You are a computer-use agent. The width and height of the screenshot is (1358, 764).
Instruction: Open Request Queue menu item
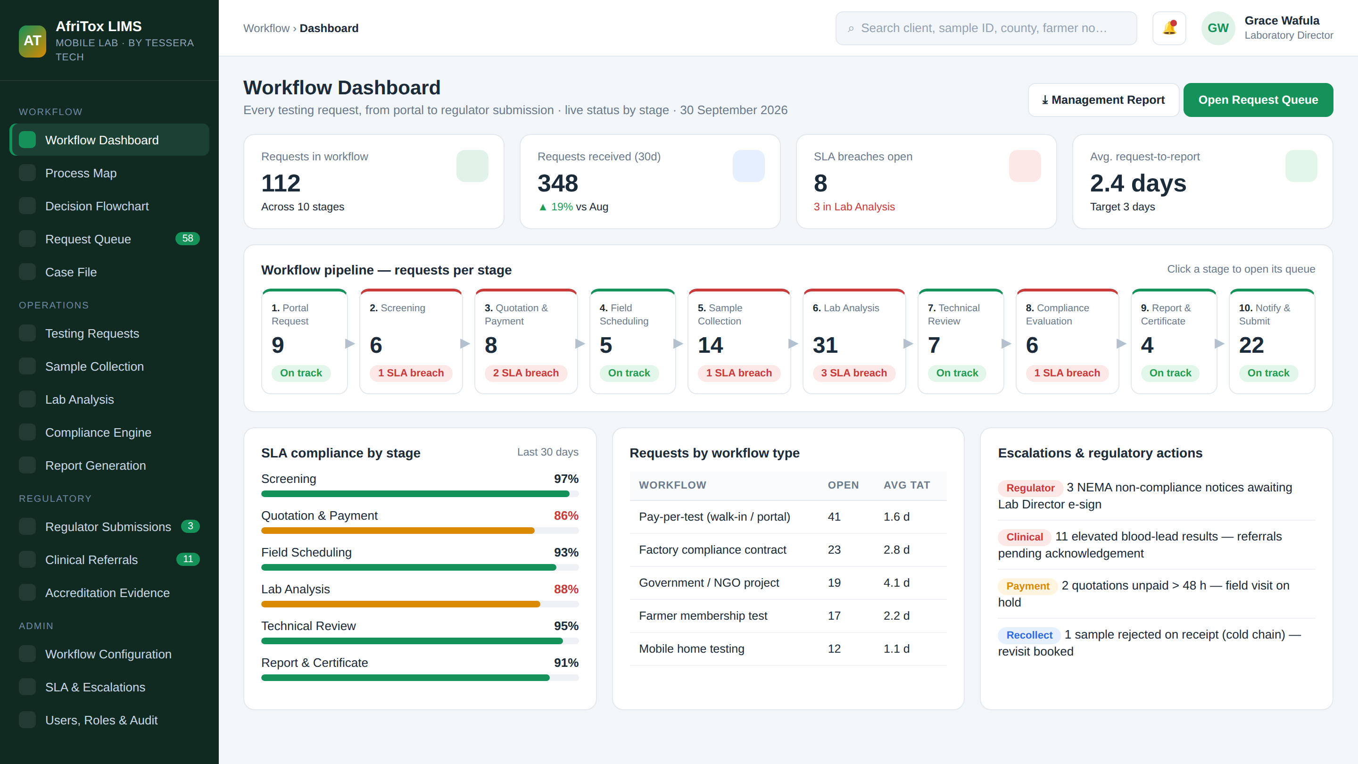tap(109, 239)
